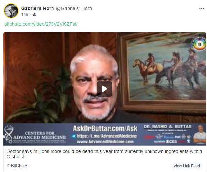Viewport: 207px width, 172px height.
Task: Click the @Gabriels_Horn handle
Action: click(74, 8)
